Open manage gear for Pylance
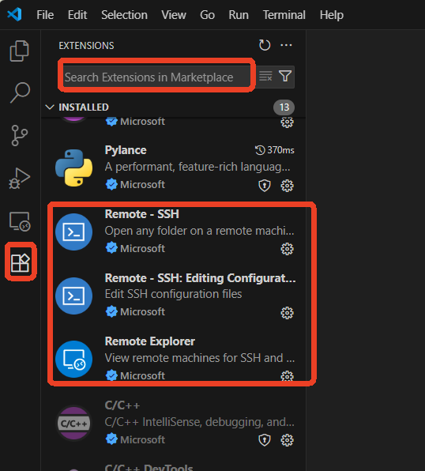This screenshot has height=471, width=425. [x=287, y=186]
